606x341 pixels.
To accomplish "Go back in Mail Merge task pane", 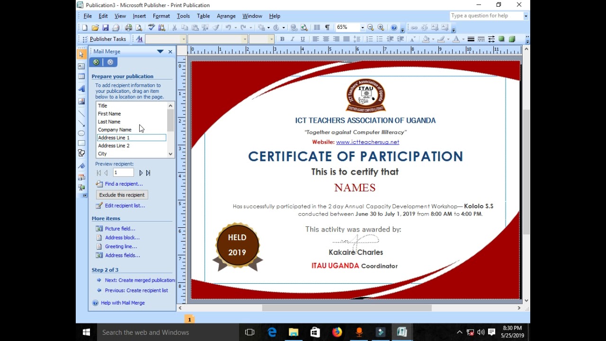I will click(x=96, y=62).
